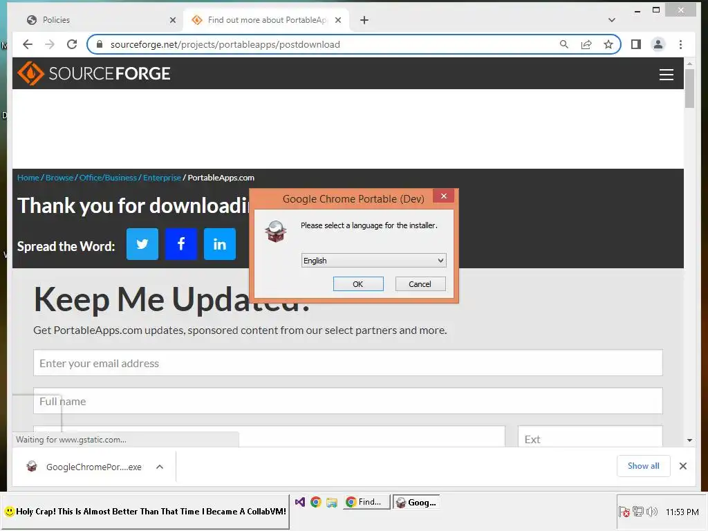The width and height of the screenshot is (708, 531).
Task: Open the SourceForge hamburger menu
Action: click(x=666, y=75)
